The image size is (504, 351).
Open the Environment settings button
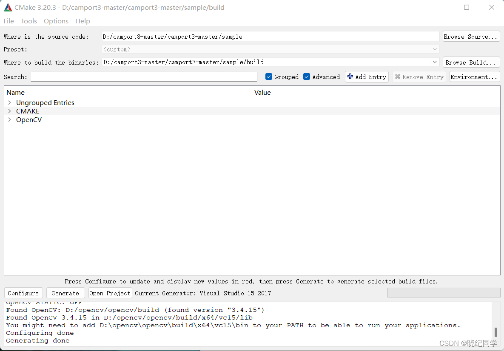click(474, 77)
